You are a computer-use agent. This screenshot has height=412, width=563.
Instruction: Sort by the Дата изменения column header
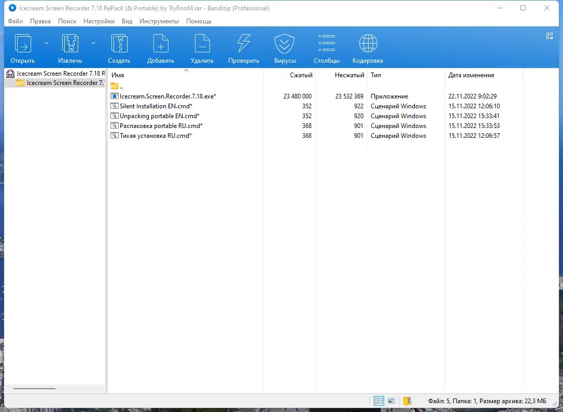(484, 75)
